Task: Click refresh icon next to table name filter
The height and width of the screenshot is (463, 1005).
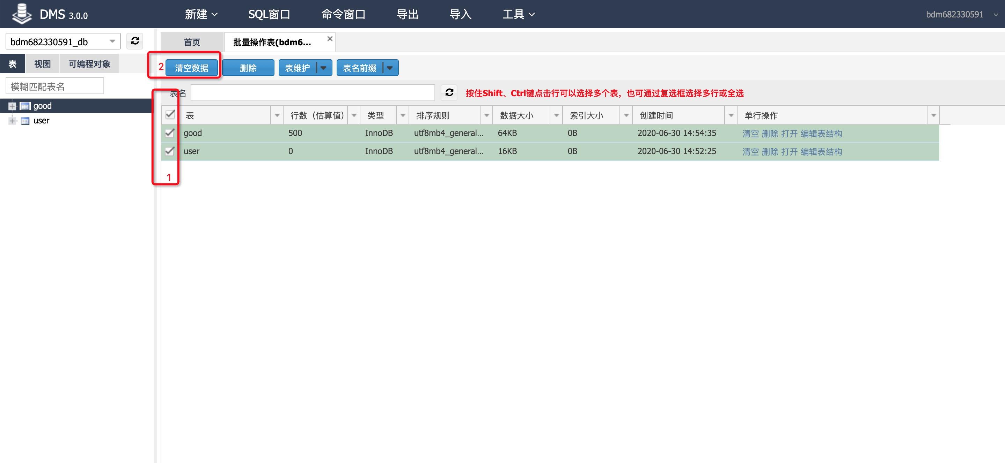Action: tap(449, 93)
